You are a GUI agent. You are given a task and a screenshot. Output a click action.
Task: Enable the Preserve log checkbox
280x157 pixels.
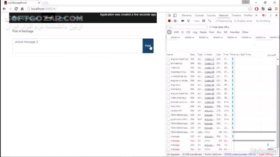(x=216, y=21)
